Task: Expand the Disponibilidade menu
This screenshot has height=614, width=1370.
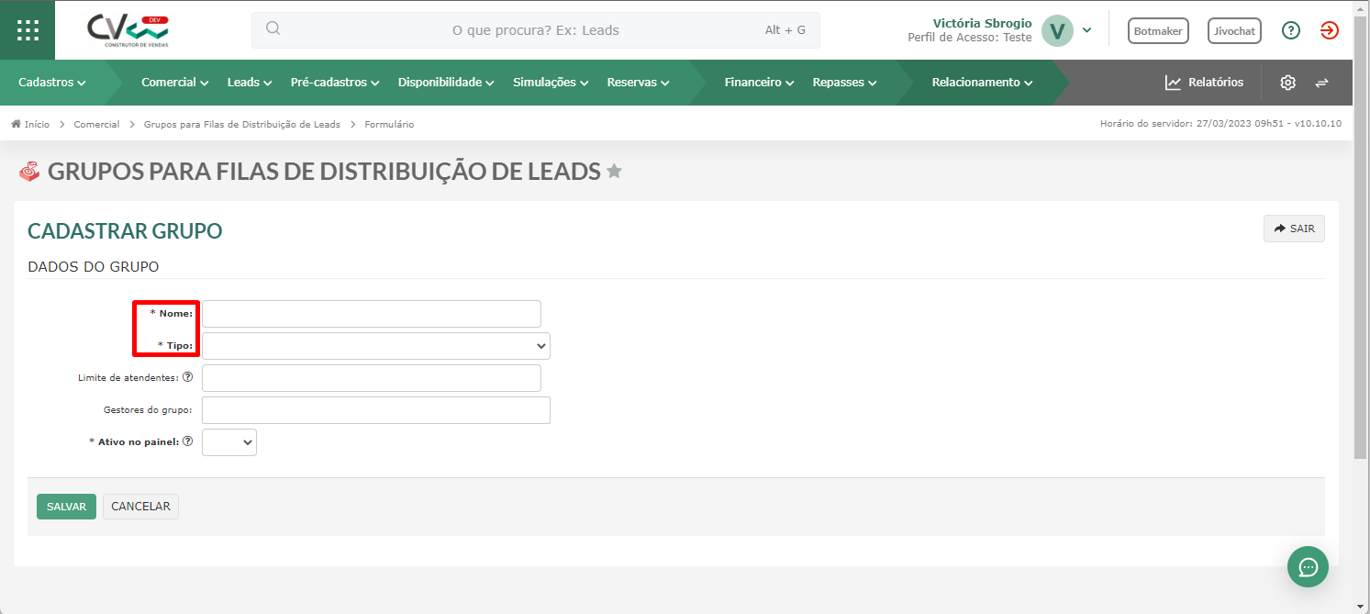Action: click(446, 83)
